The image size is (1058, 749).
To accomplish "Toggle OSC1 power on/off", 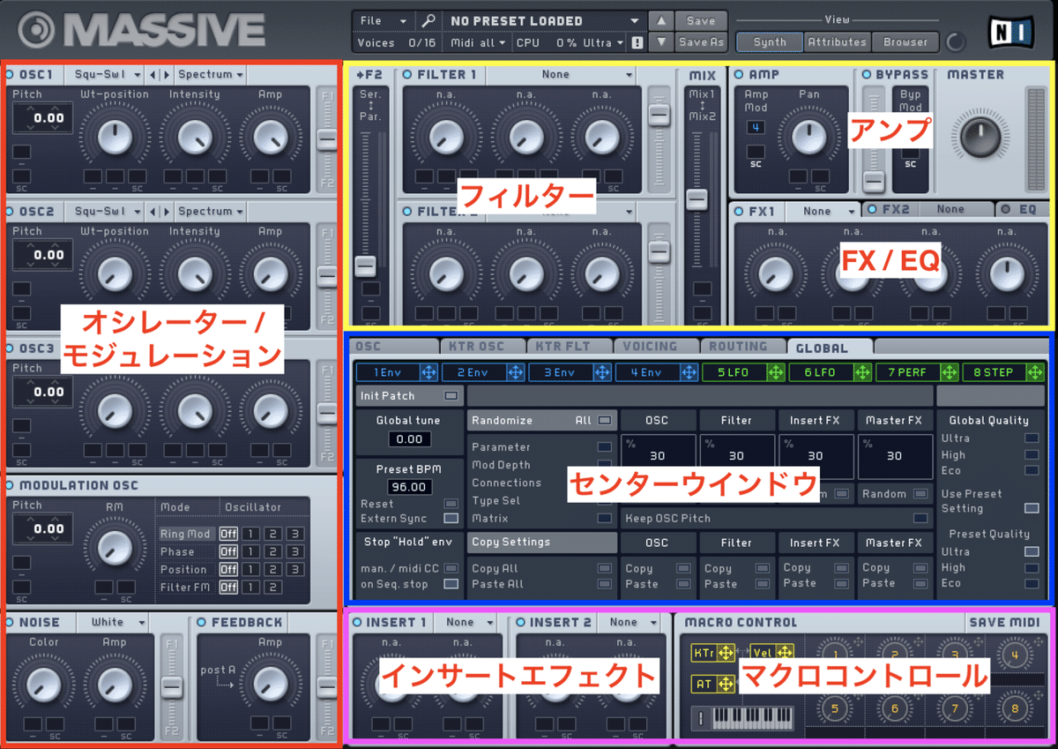I will coord(10,75).
